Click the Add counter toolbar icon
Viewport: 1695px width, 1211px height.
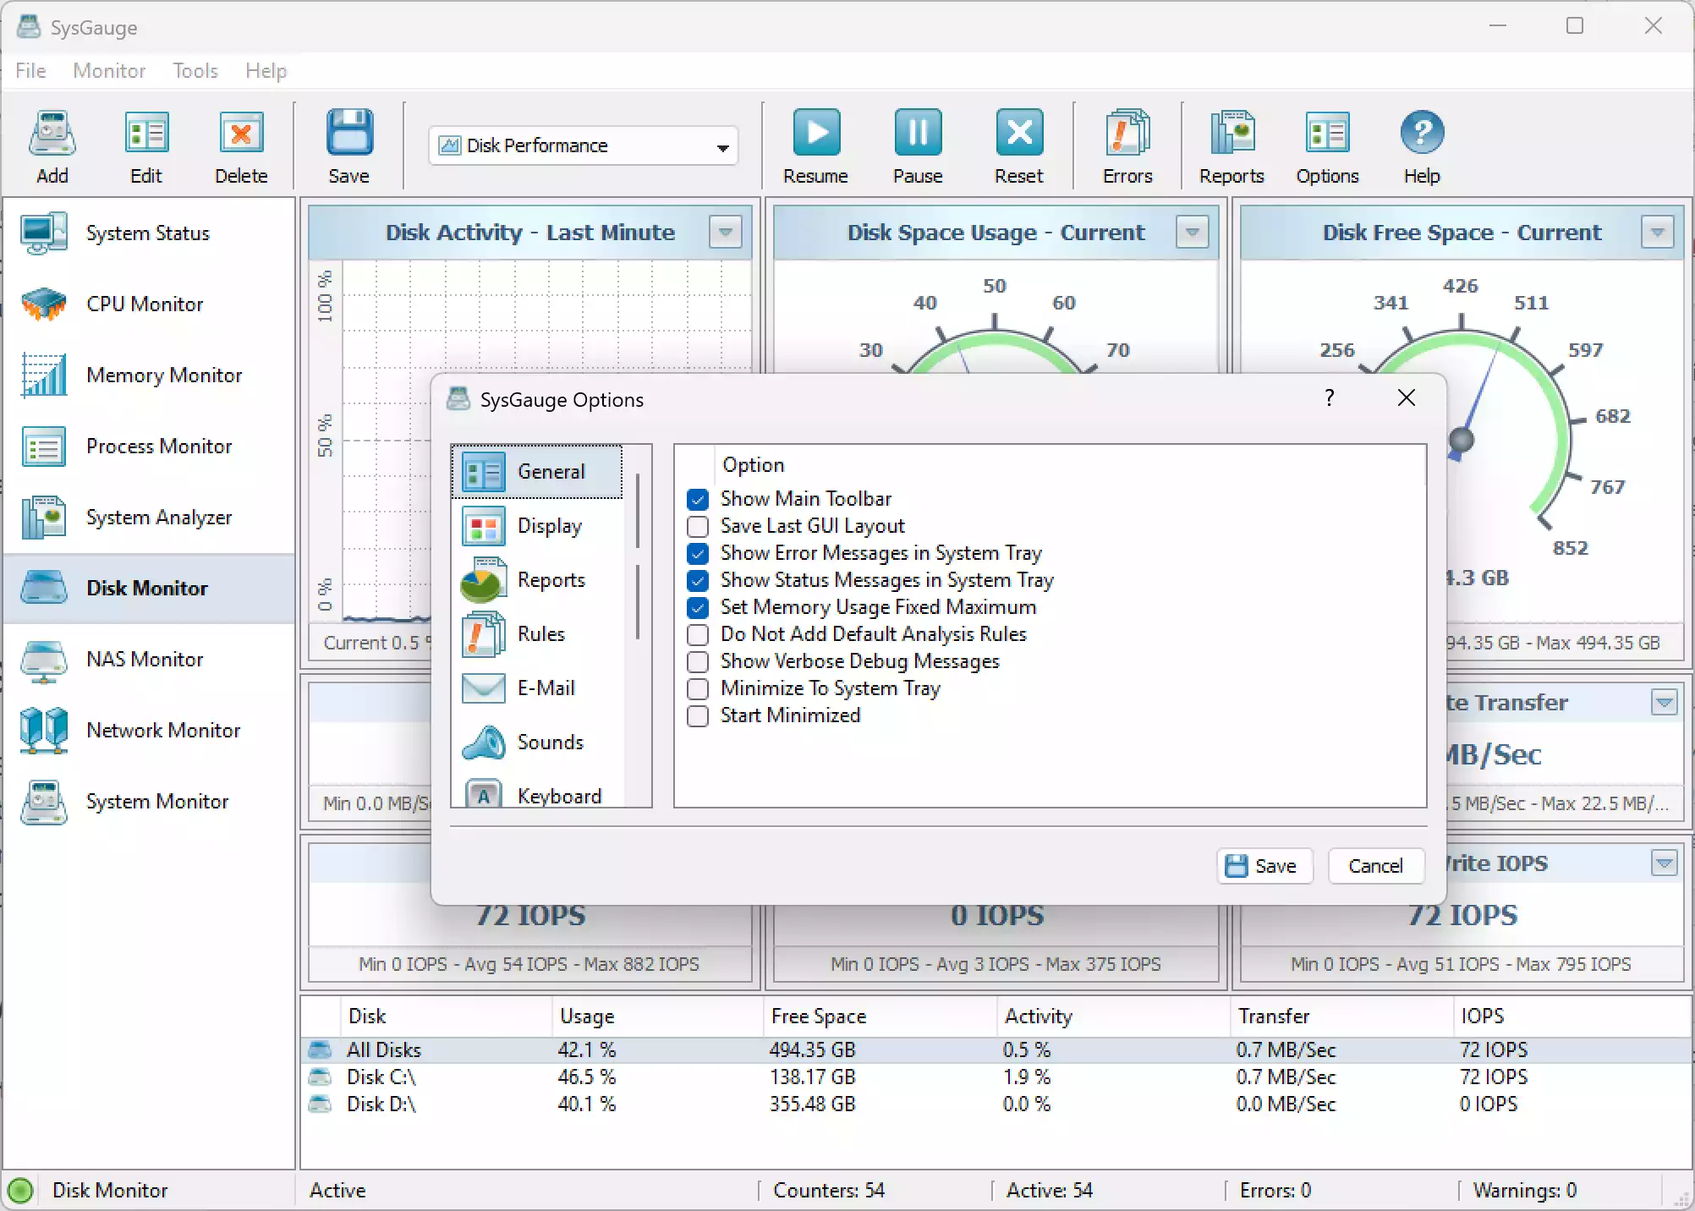(52, 133)
